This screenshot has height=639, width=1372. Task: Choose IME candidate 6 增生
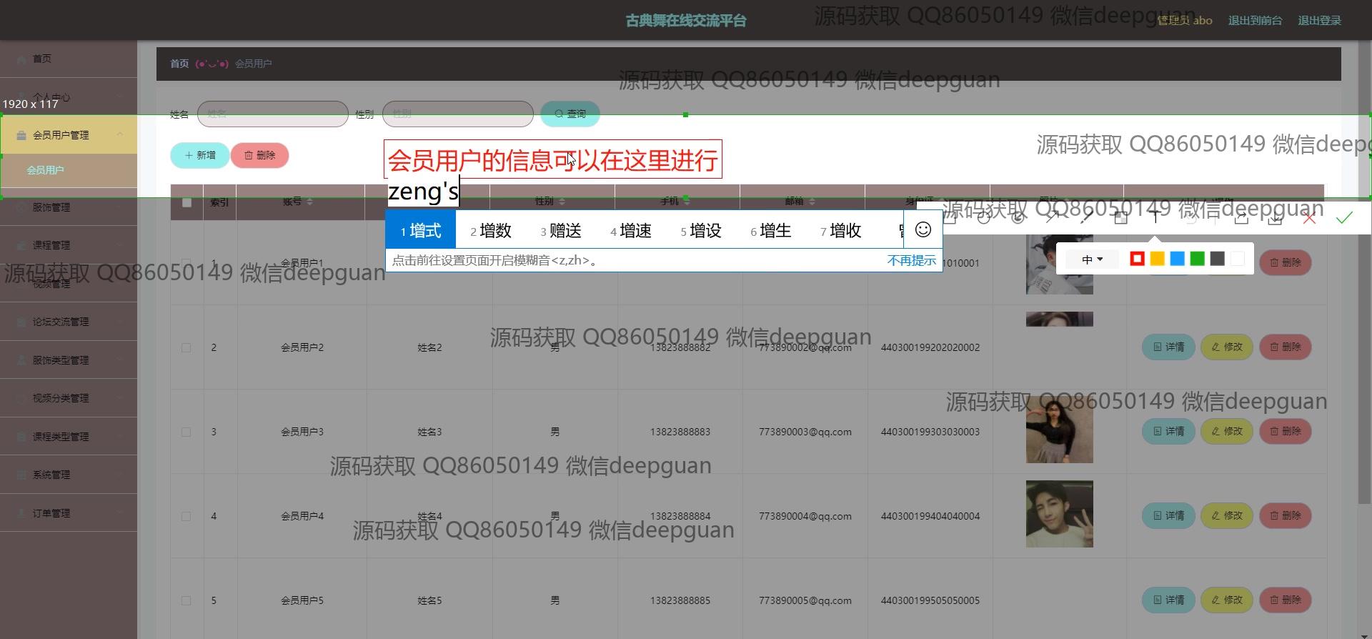click(x=771, y=230)
